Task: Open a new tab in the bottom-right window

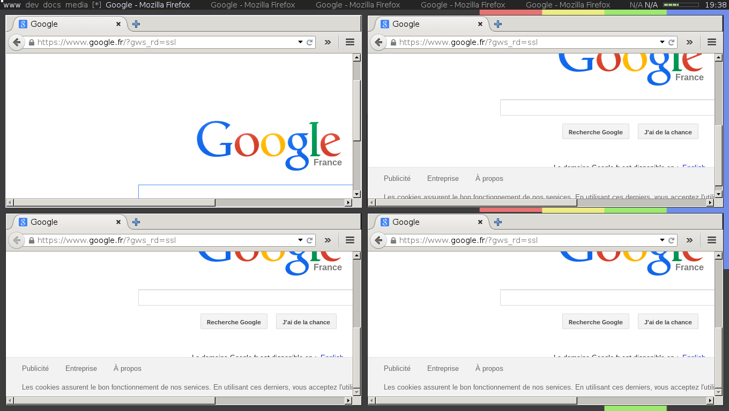Action: coord(498,222)
